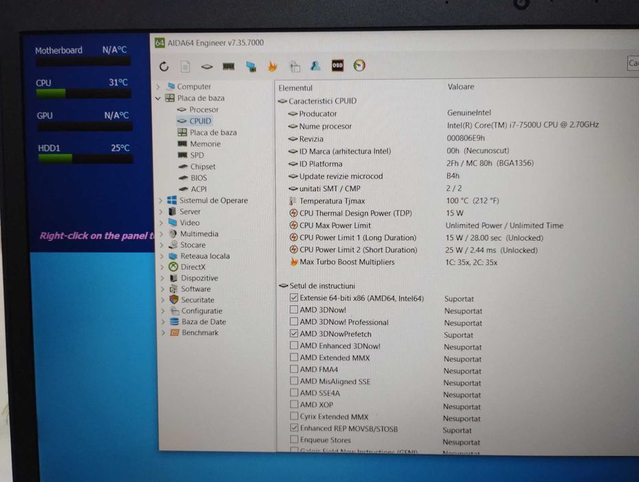Click the computer monitor icon in toolbar
The image size is (639, 482).
click(251, 67)
